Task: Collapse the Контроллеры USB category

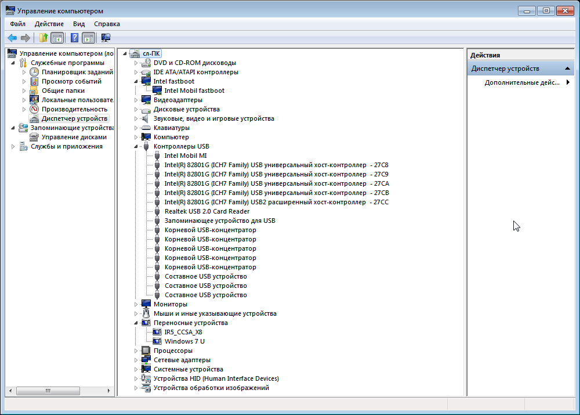Action: (x=137, y=146)
